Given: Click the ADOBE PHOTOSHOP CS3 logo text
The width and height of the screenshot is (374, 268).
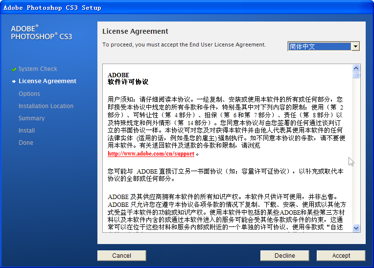Looking at the screenshot, I should 41,32.
